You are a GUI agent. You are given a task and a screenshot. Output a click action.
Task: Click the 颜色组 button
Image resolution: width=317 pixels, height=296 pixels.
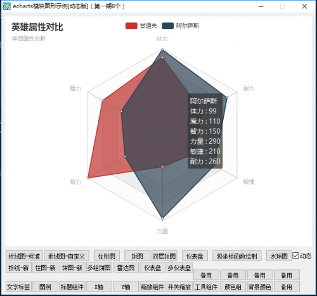point(233,286)
